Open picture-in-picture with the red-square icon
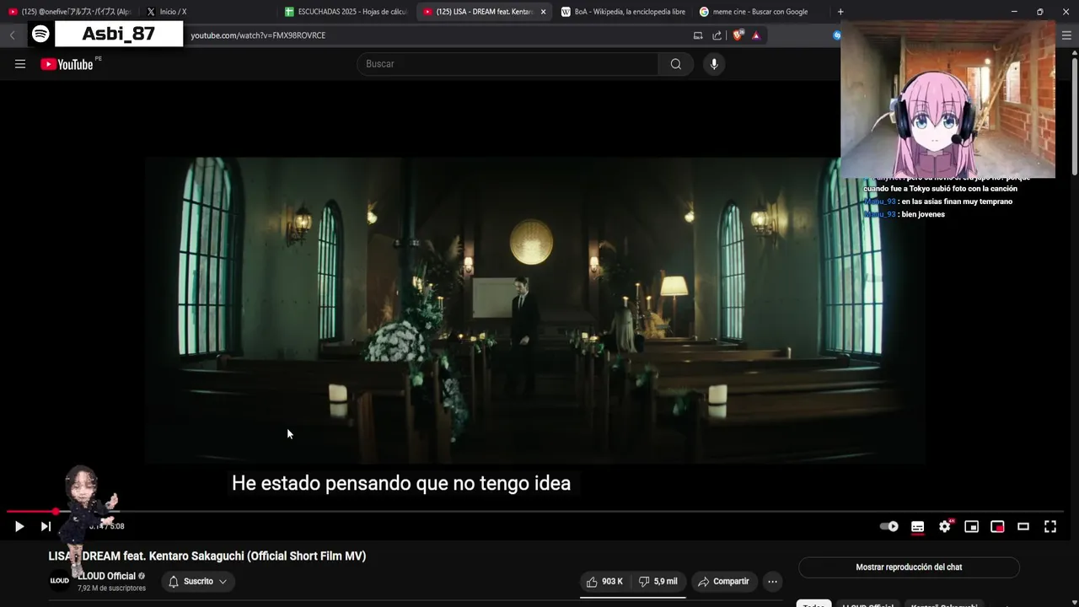1079x607 pixels. (997, 526)
